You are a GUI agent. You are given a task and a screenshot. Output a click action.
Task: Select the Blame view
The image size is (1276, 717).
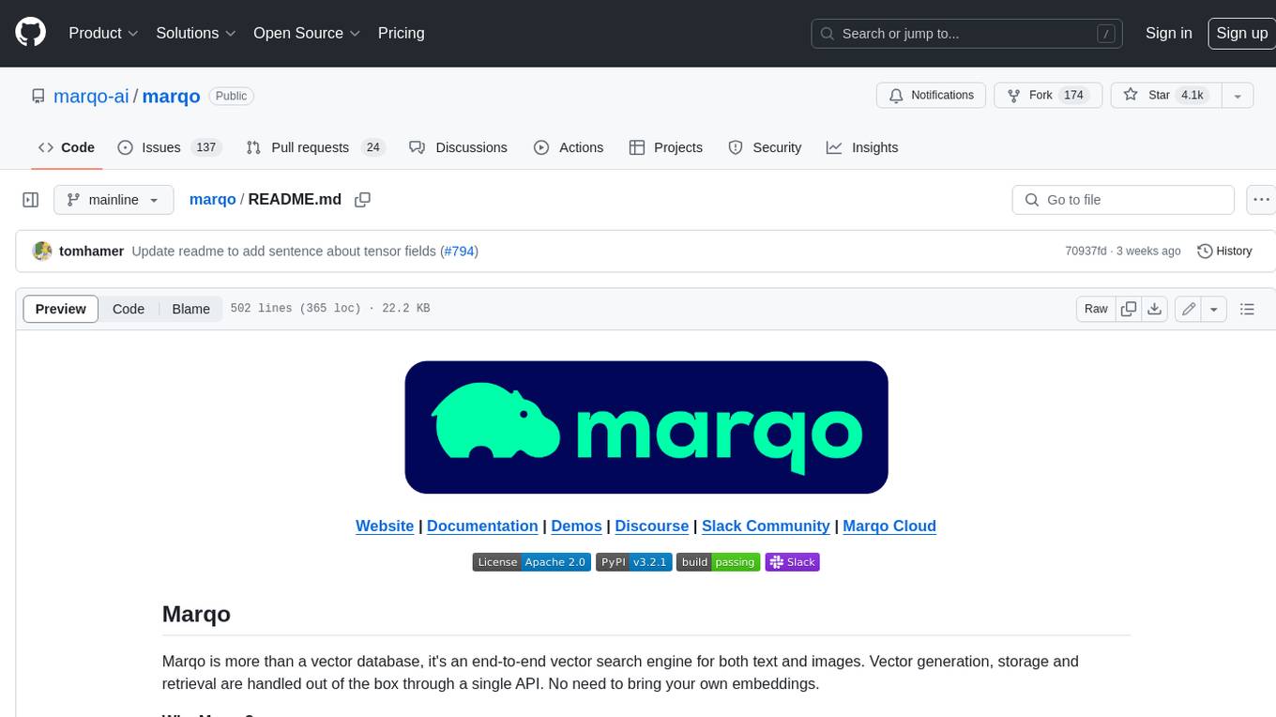point(190,309)
